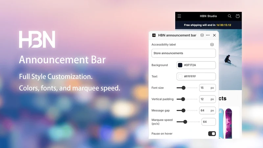Click the Font size value box 15
This screenshot has height=148, width=263.
tap(207, 88)
